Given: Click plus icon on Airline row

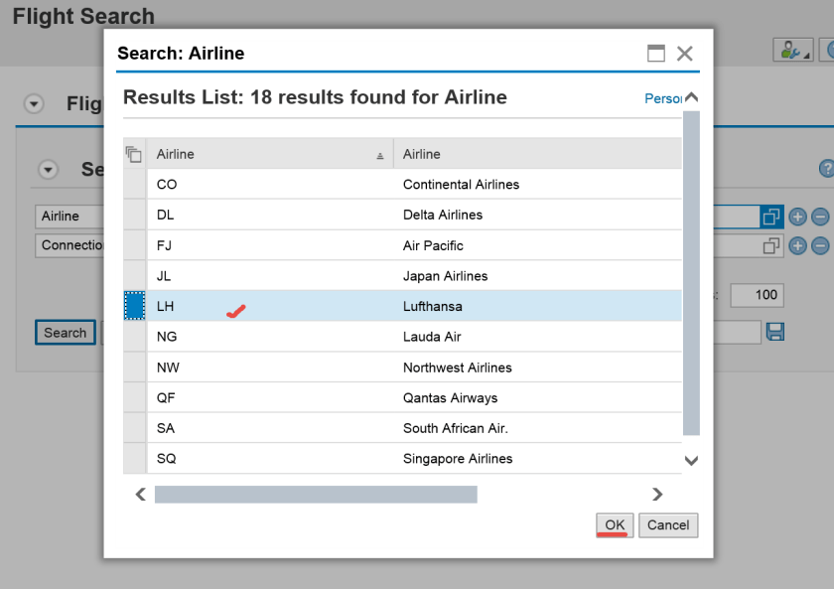Looking at the screenshot, I should [797, 217].
